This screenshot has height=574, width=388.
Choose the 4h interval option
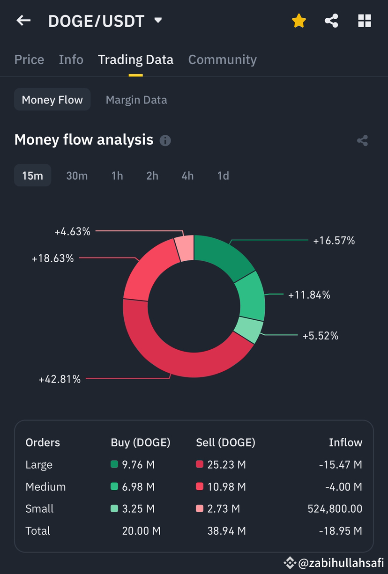coord(187,176)
